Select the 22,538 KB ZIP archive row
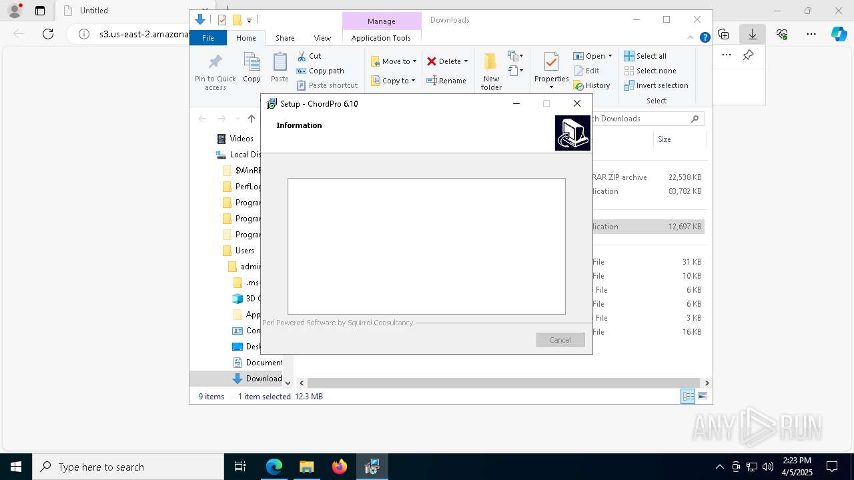The width and height of the screenshot is (854, 480). (x=648, y=177)
